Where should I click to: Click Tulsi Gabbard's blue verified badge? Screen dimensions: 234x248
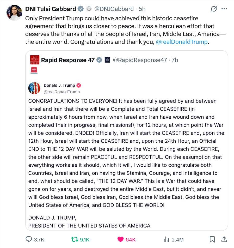81,9
